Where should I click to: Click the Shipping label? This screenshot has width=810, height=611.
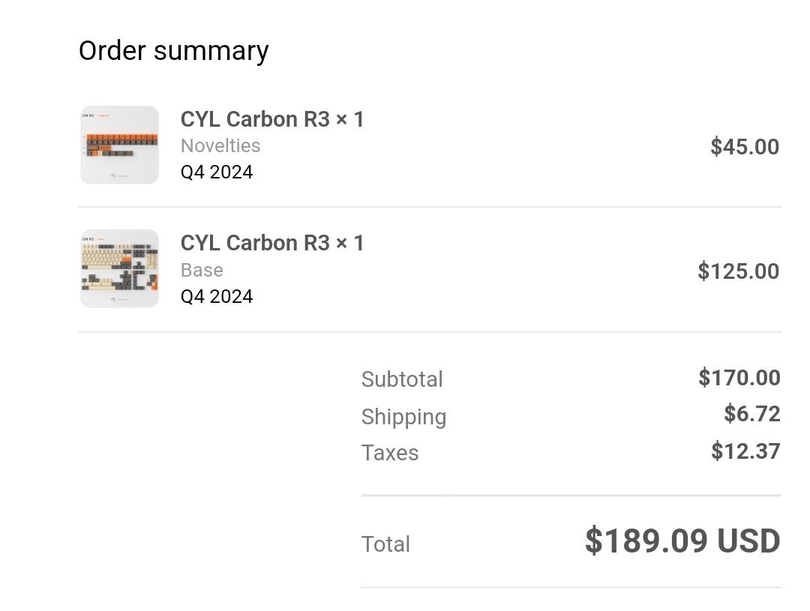pyautogui.click(x=403, y=416)
